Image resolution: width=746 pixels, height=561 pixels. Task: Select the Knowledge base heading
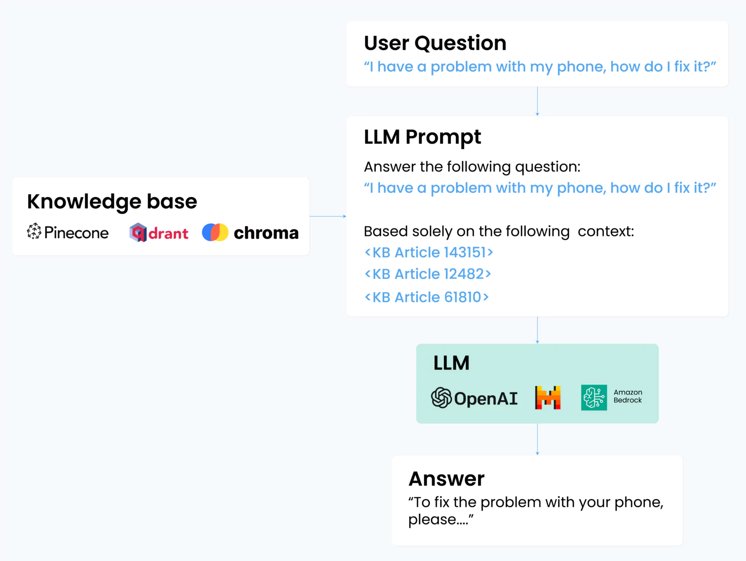pos(112,202)
